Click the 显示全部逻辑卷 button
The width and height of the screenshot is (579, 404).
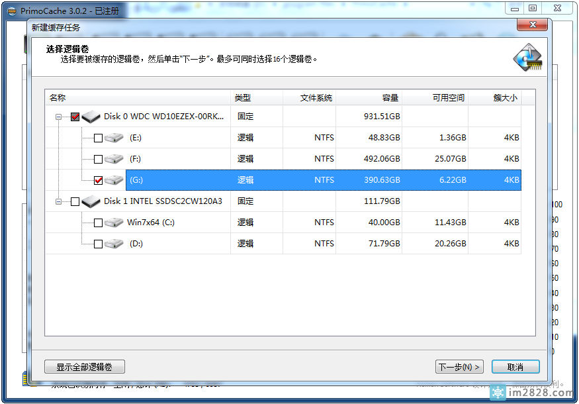click(x=84, y=366)
